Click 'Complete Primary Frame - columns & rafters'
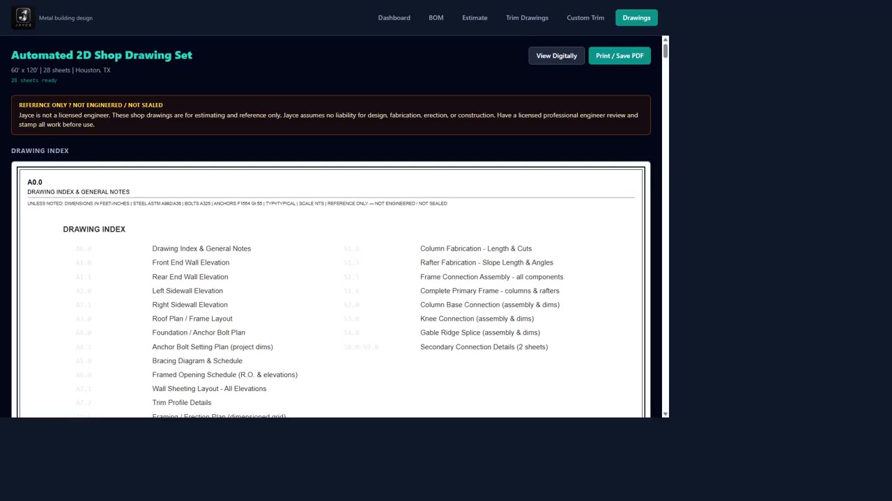The image size is (892, 501). point(490,291)
